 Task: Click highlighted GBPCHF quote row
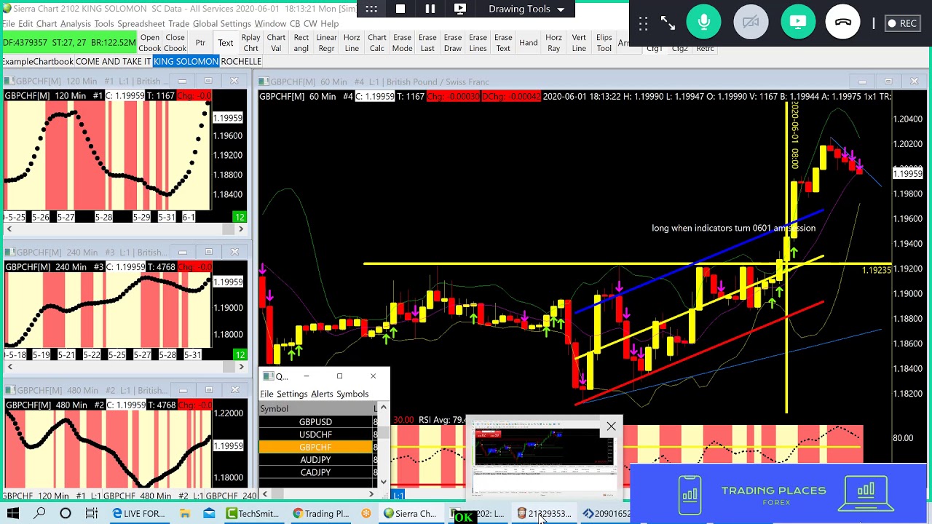pos(315,447)
